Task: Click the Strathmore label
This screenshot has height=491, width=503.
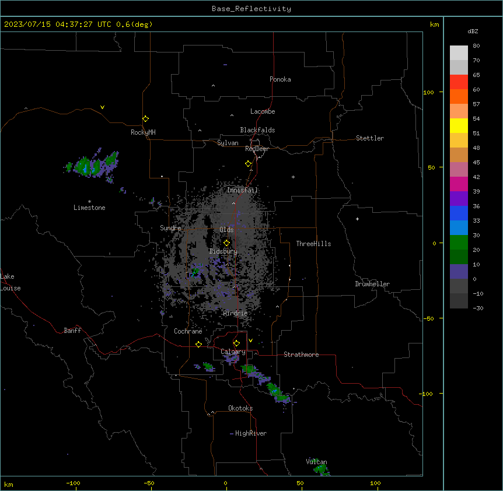Action: [301, 355]
